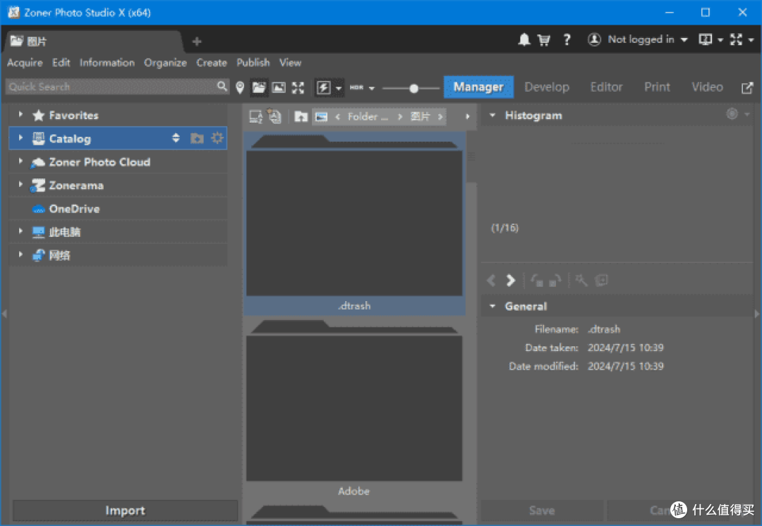
Task: Open the Create menu
Action: coord(212,63)
